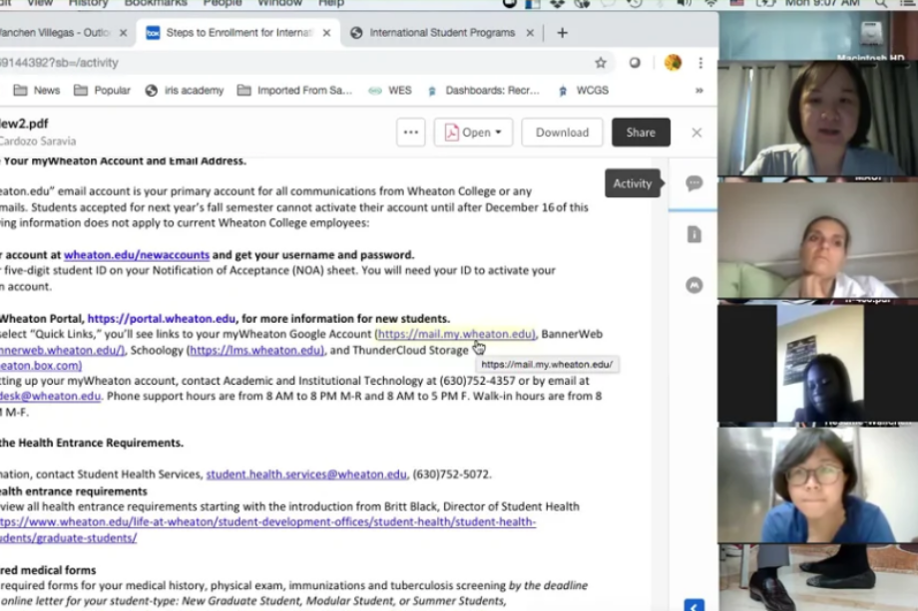Open Imported From Sa... bookmarks folder
Viewport: 918px width, 611px height.
(294, 91)
